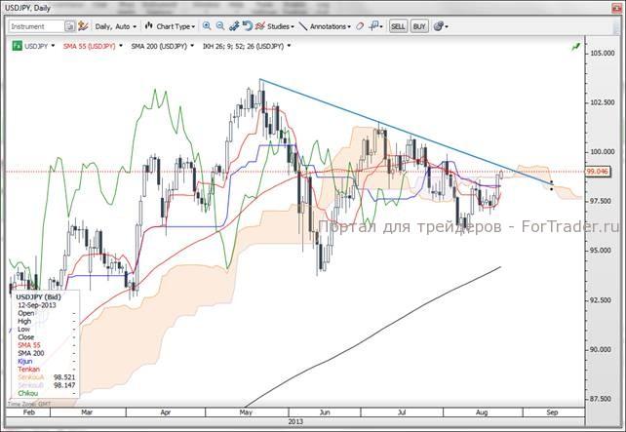
Task: Open the Chart Type dropdown
Action: (176, 26)
